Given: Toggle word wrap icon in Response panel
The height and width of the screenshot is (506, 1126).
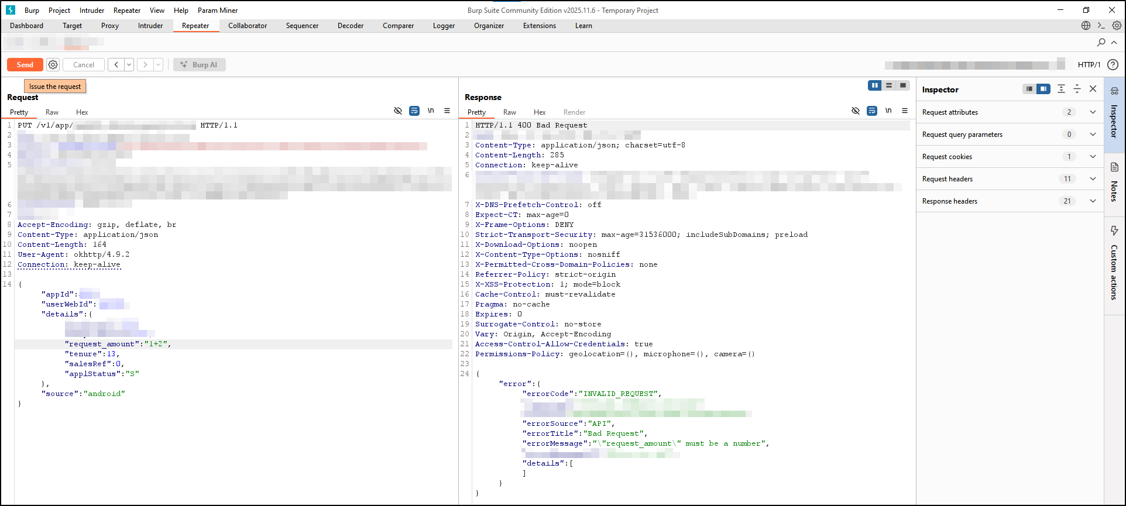Looking at the screenshot, I should point(872,111).
